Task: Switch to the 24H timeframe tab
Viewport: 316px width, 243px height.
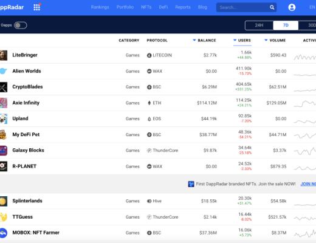Action: [259, 26]
